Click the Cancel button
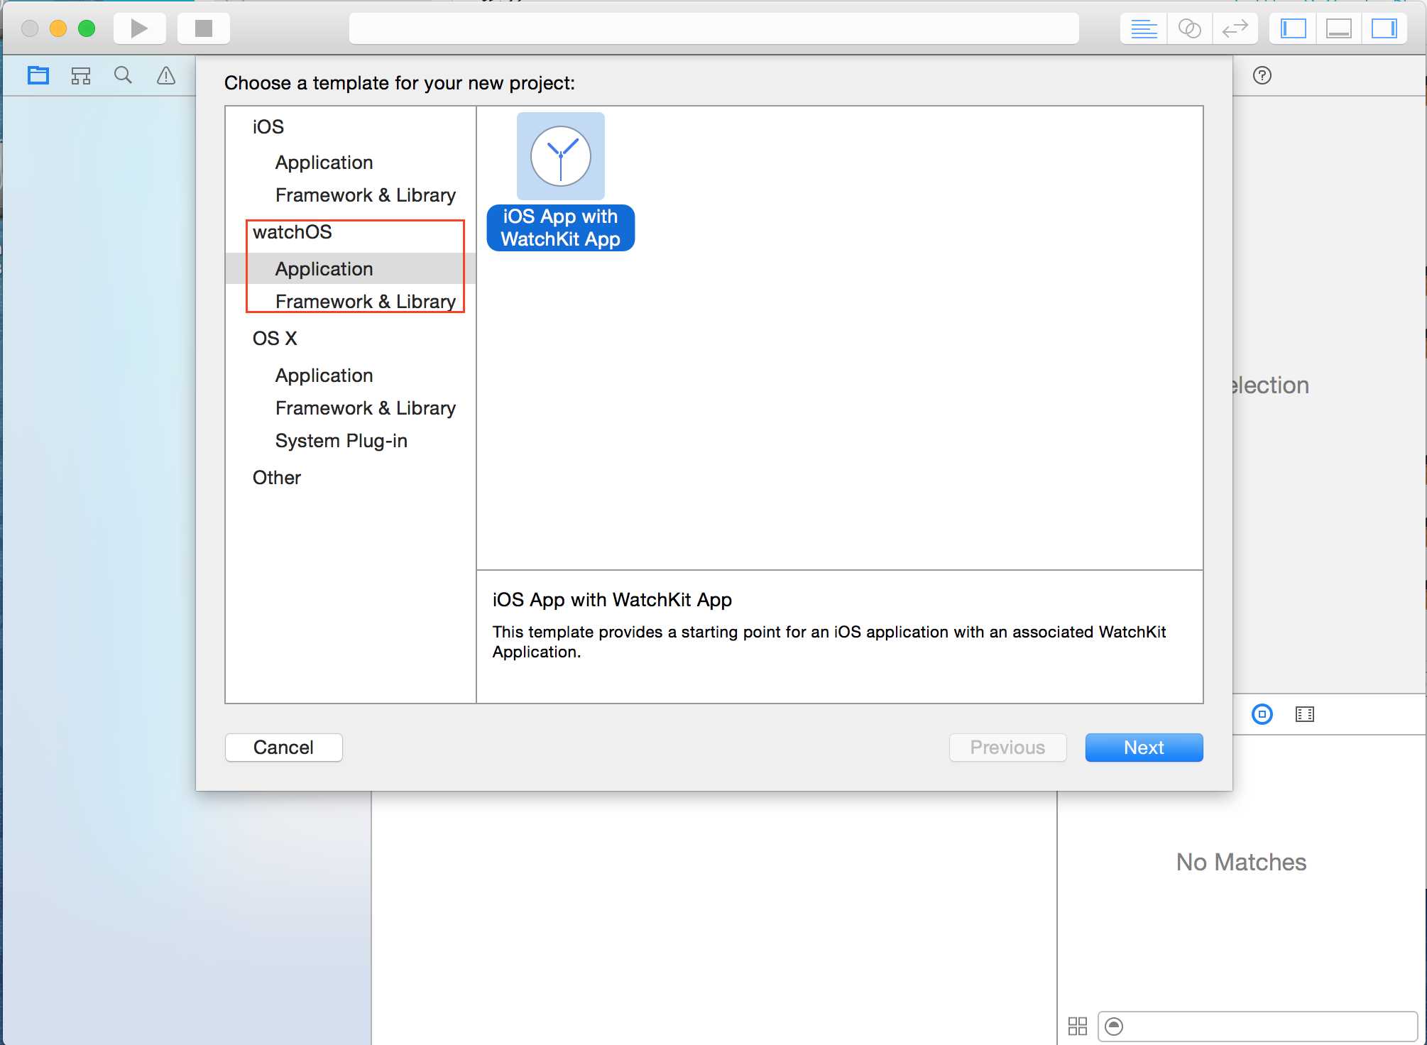Viewport: 1427px width, 1045px height. 284,748
